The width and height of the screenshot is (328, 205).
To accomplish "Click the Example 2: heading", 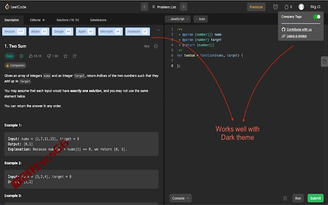I will 13,163.
